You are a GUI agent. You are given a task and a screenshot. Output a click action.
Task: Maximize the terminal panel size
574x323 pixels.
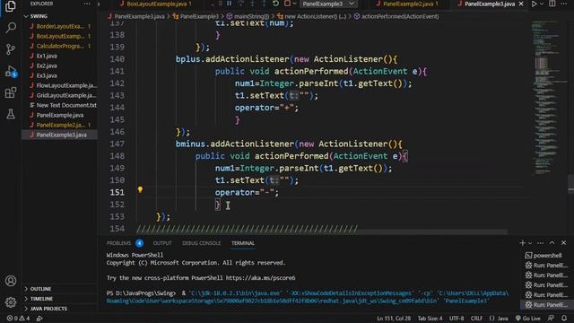coord(552,243)
